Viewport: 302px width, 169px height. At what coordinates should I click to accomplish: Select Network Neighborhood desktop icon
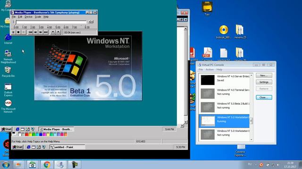pyautogui.click(x=8, y=56)
